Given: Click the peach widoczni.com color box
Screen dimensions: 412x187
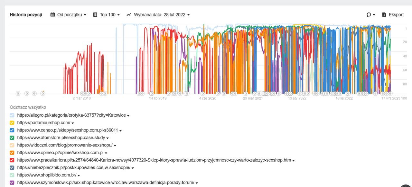Looking at the screenshot, I should click(12, 145).
